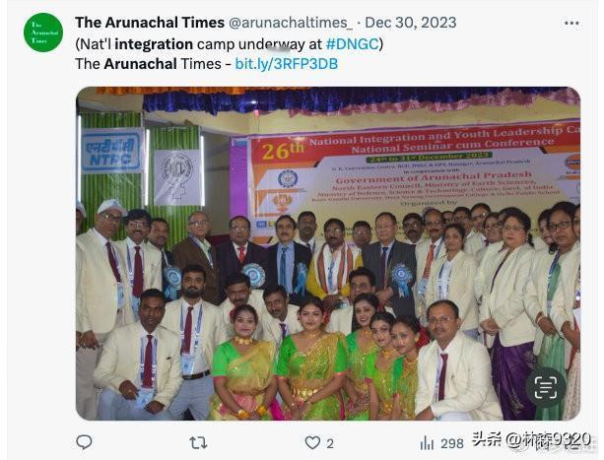View analytics bar chart icon
Screen dimensions: 604x460
click(x=427, y=443)
